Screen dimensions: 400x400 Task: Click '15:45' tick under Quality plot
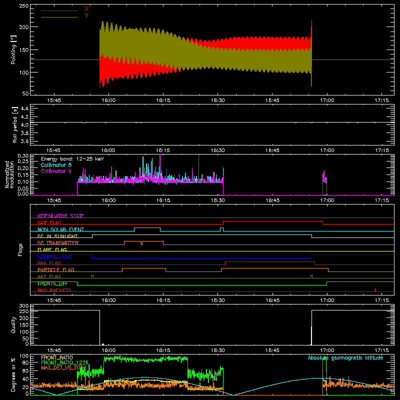pos(54,350)
